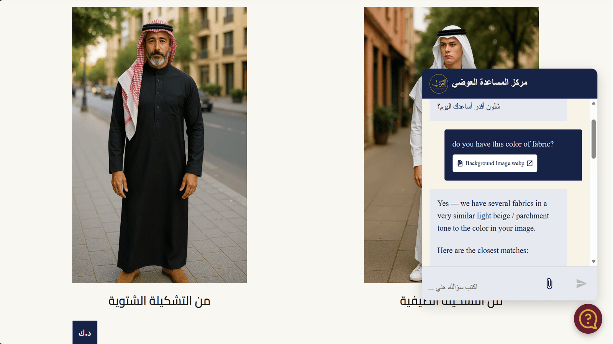Focus the chat message input field
The height and width of the screenshot is (344, 613).
[483, 286]
